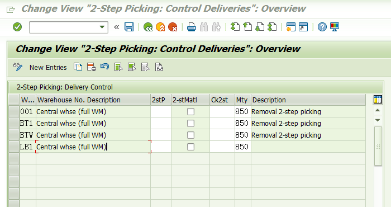This screenshot has height=207, width=391.
Task: Toggle the 2-stMatl checkbox for warehouse 001
Action: (190, 112)
